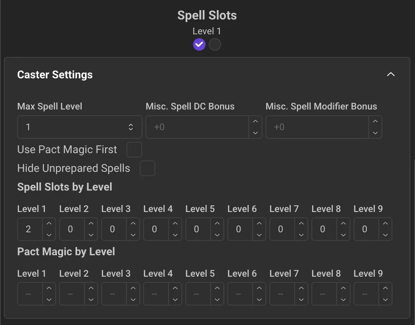Increase Misc. Spell DC Bonus value
This screenshot has width=415, height=325.
tap(255, 122)
